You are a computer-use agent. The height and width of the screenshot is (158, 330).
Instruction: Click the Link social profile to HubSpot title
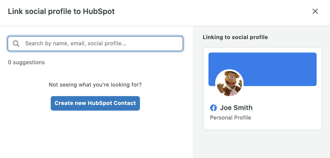tap(61, 11)
